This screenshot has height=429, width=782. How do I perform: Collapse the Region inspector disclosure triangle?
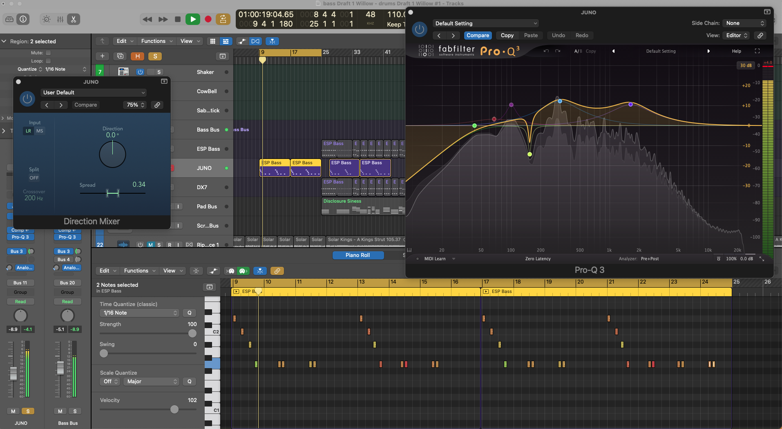[x=4, y=41]
